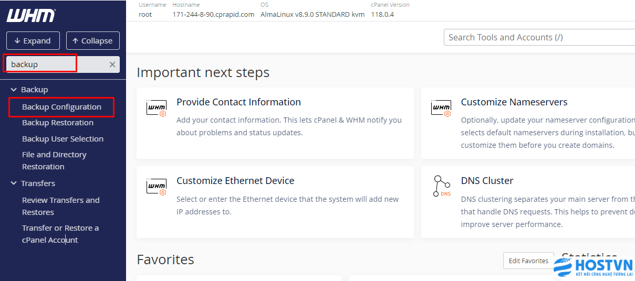This screenshot has width=635, height=281.
Task: Click the Collapse button
Action: (x=93, y=41)
